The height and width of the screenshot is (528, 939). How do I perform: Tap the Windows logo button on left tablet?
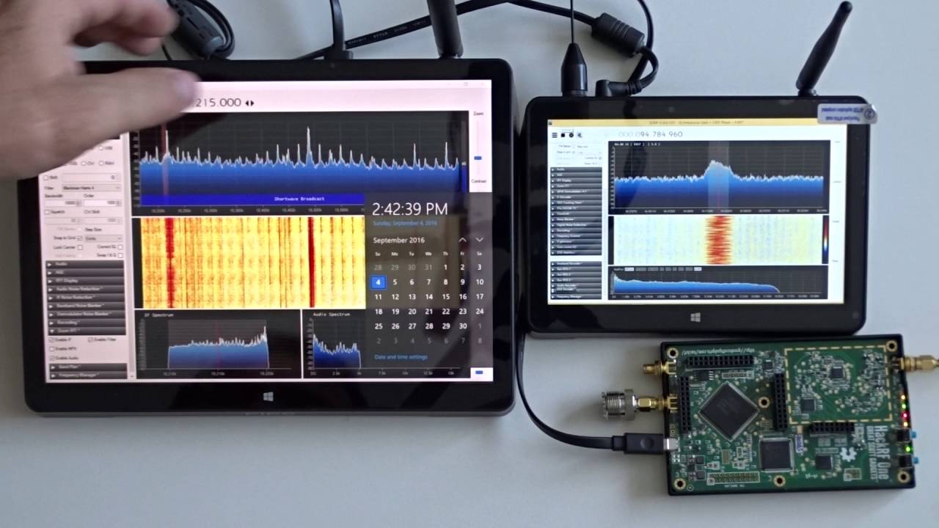(x=268, y=397)
